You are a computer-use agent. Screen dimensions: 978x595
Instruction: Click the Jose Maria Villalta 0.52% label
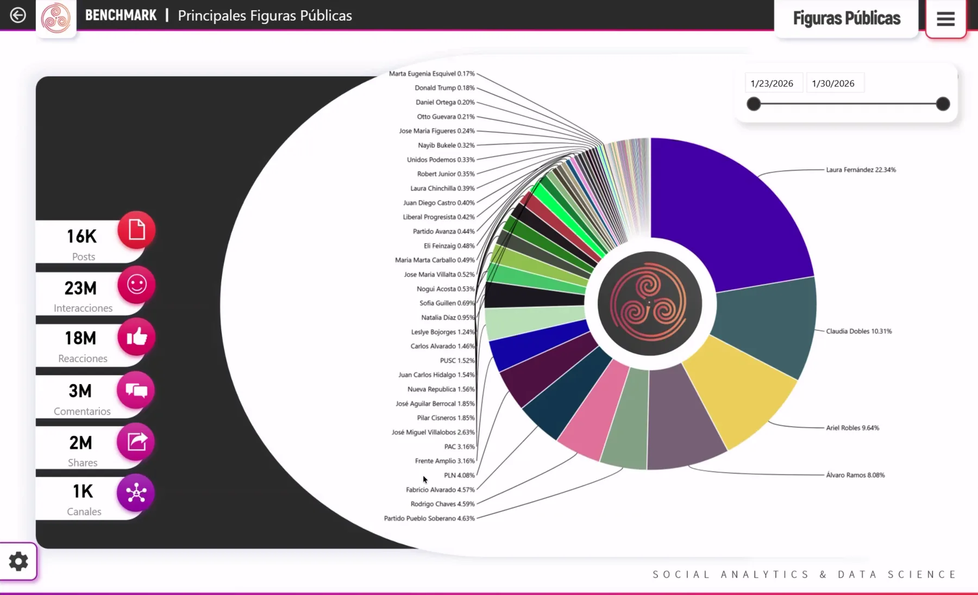tap(439, 274)
